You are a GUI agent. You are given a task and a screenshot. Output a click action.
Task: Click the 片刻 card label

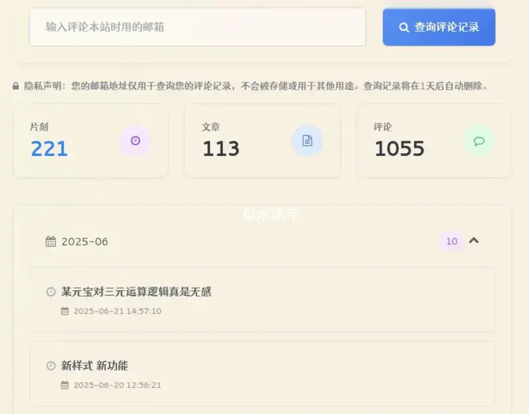(39, 127)
